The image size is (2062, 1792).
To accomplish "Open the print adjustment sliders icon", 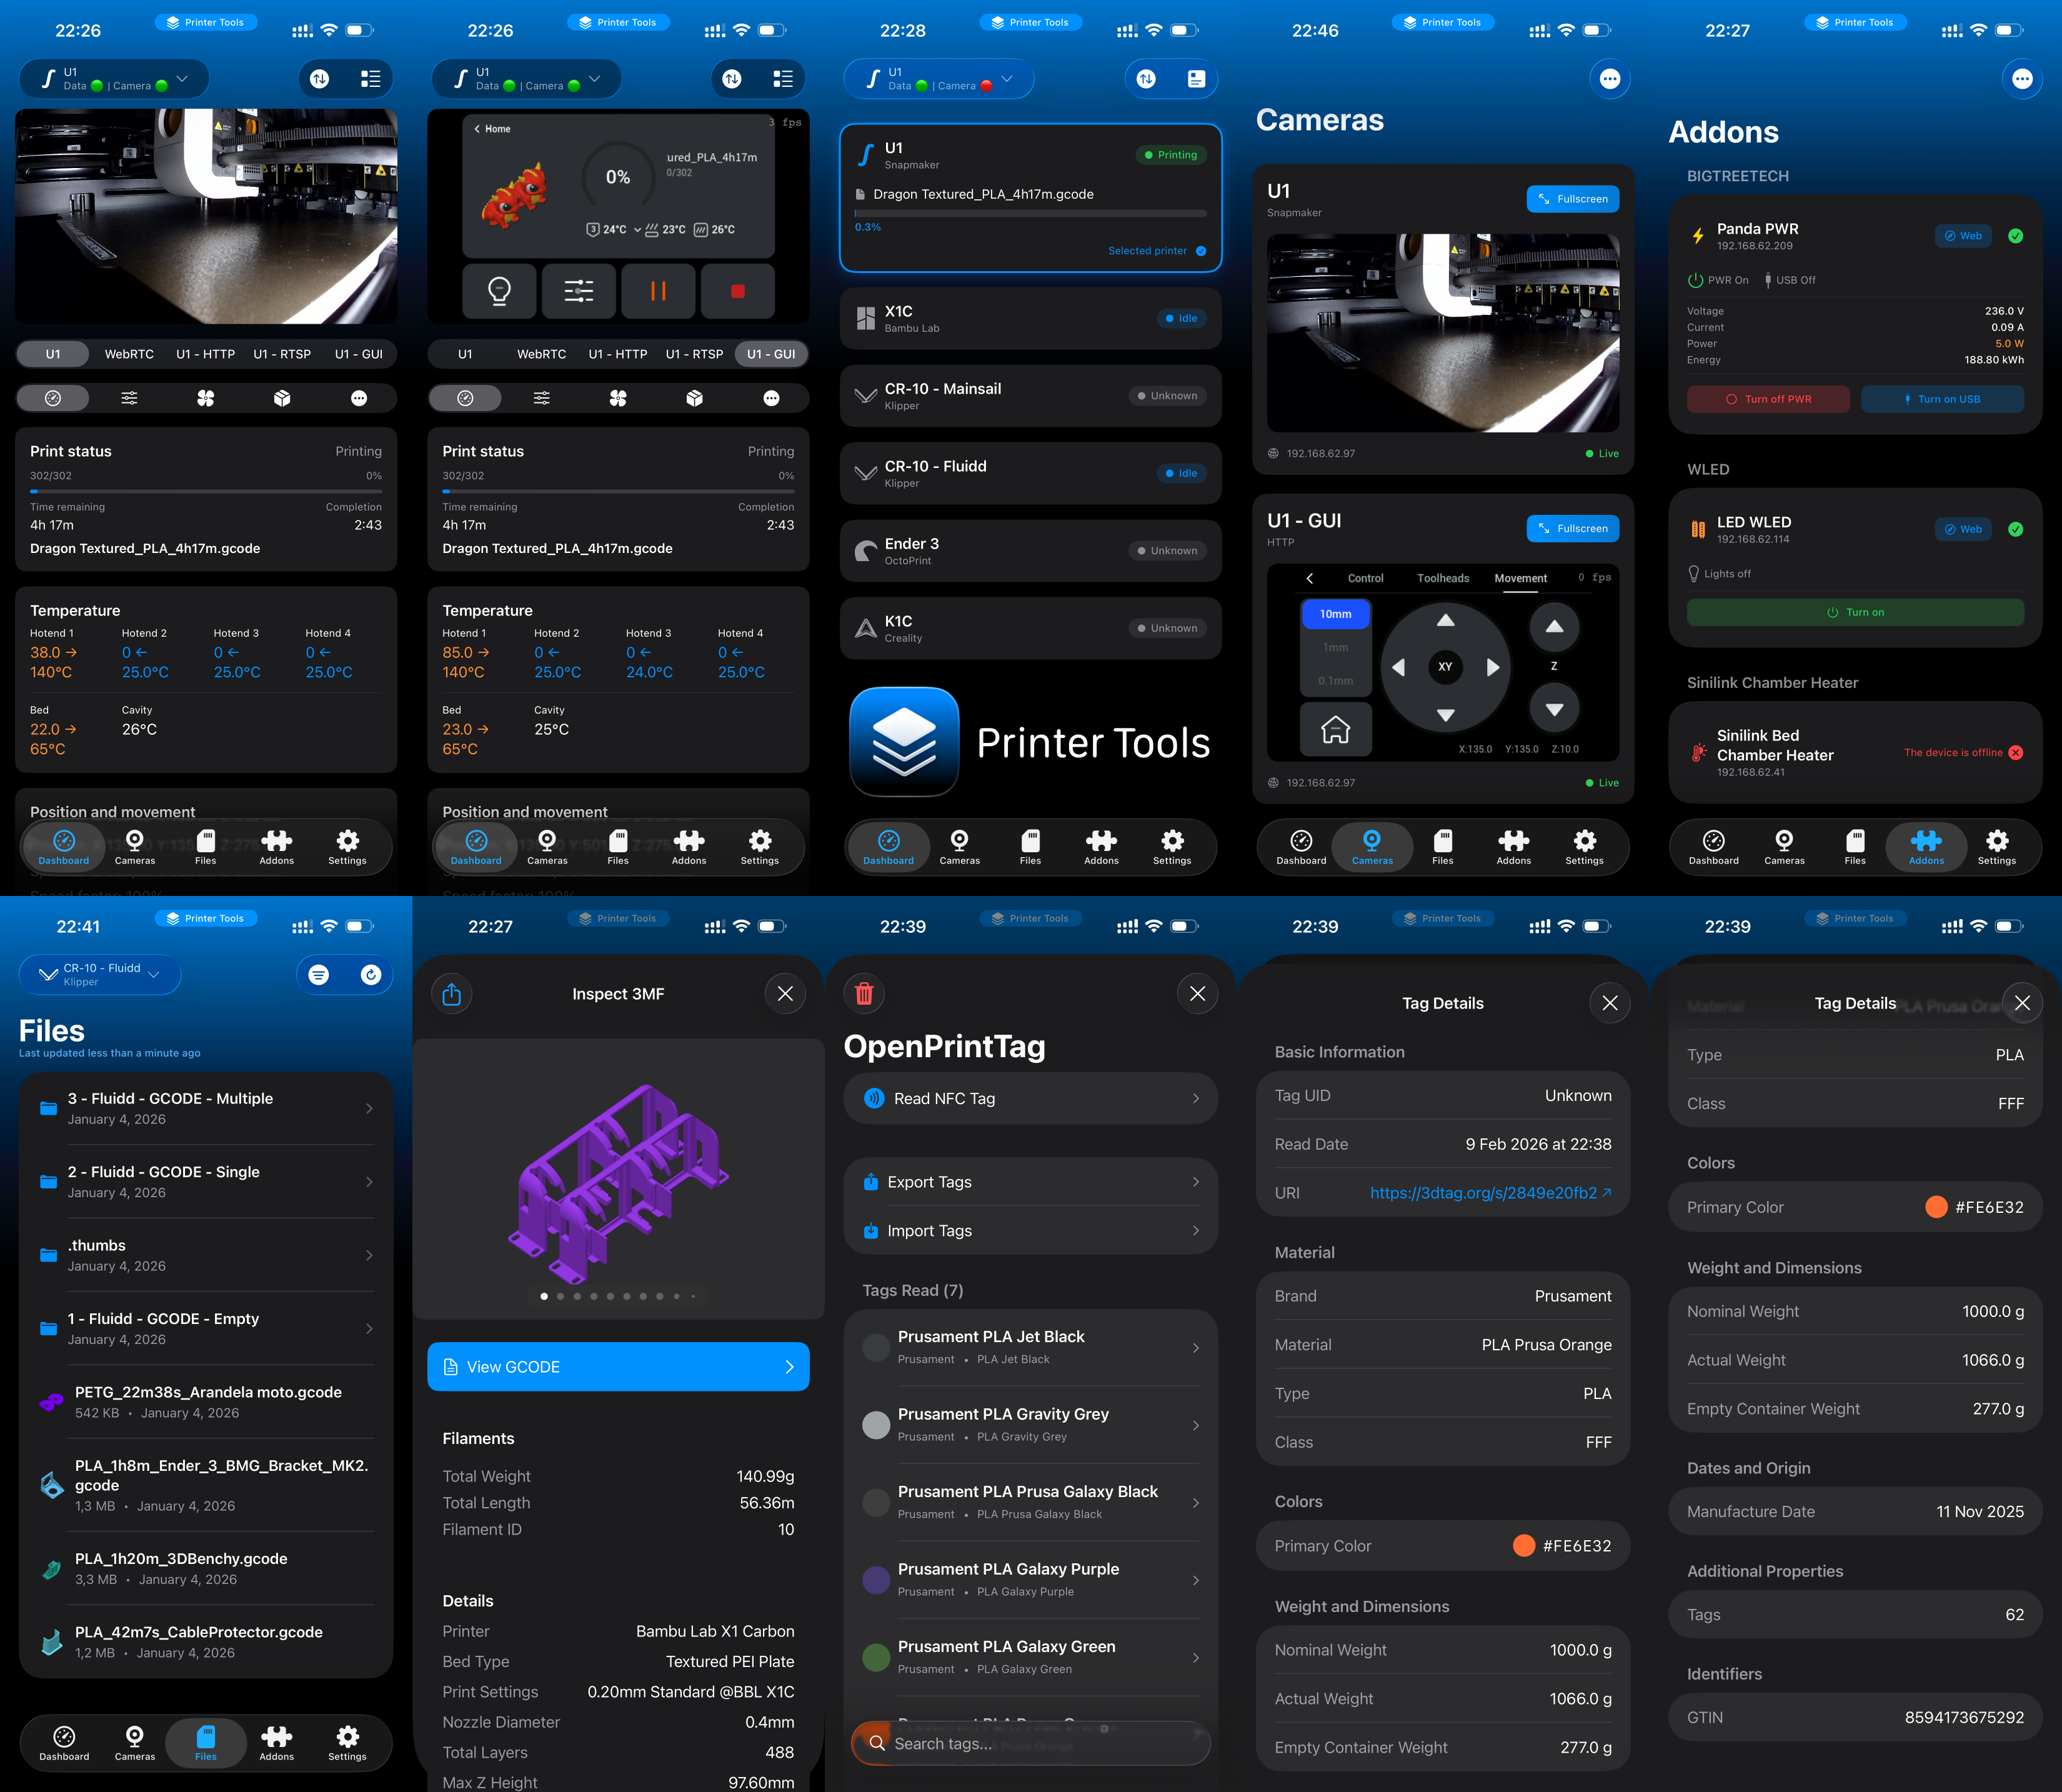I will [x=579, y=292].
